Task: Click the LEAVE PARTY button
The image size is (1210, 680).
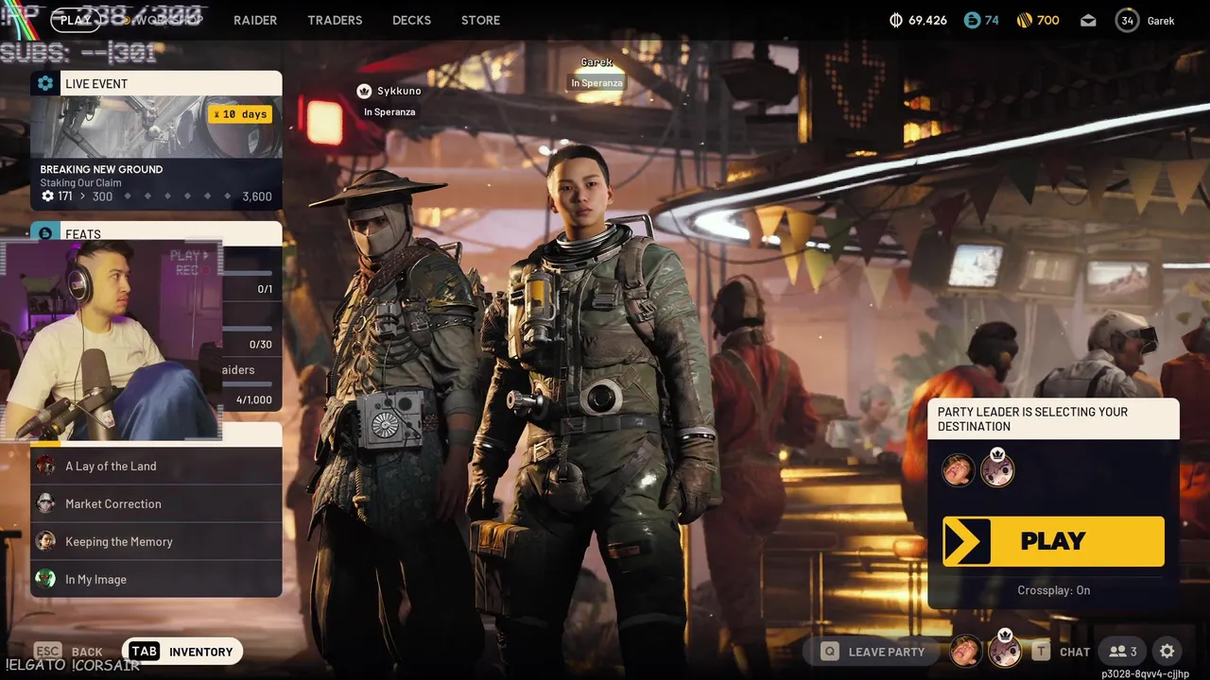Action: coord(872,652)
